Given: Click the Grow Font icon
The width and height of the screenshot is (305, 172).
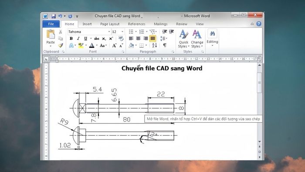Looking at the screenshot, I should click(114, 45).
